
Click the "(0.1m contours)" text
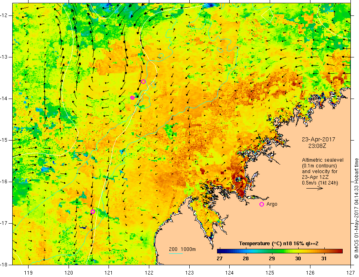click(319, 166)
